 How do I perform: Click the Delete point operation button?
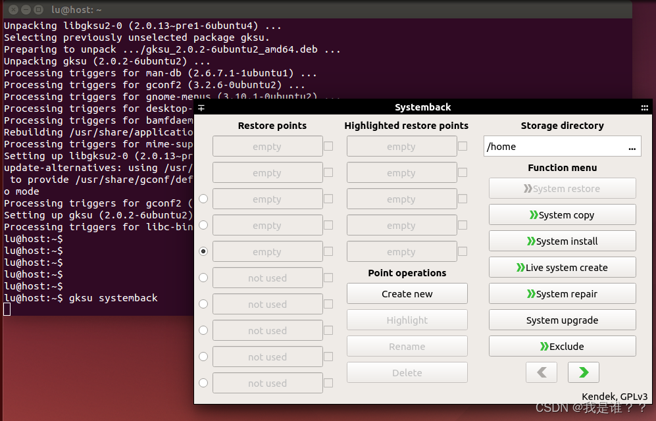click(407, 372)
